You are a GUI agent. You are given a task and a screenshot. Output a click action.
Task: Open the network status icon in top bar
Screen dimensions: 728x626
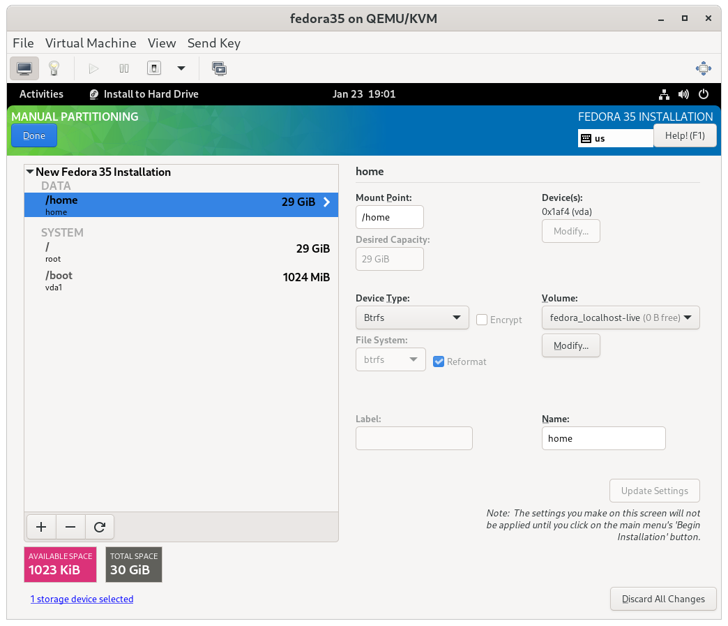tap(664, 94)
